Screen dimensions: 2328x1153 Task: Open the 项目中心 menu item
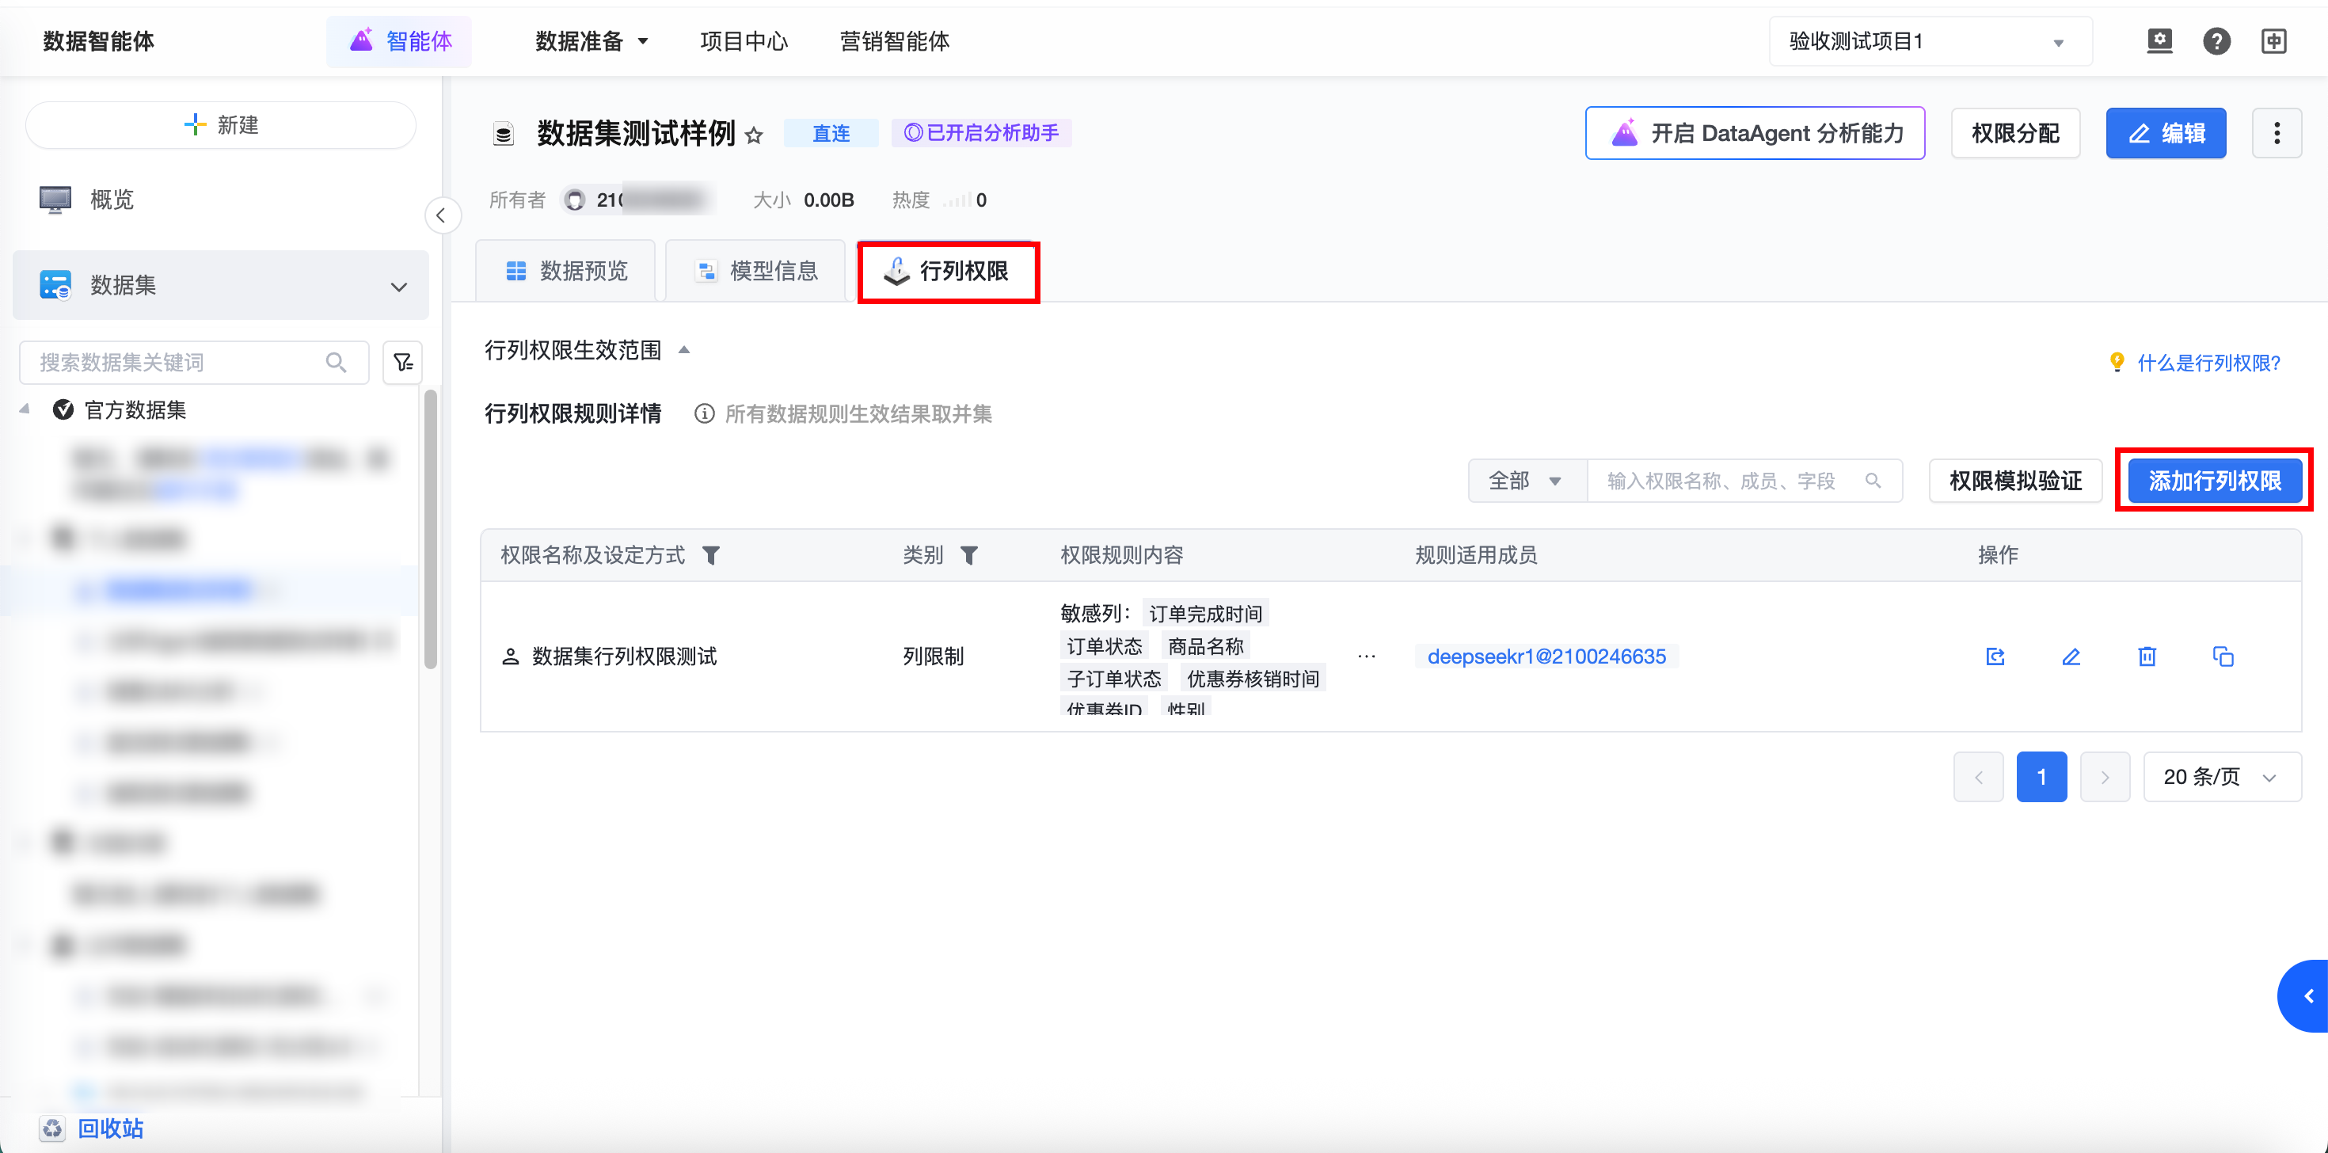(744, 41)
